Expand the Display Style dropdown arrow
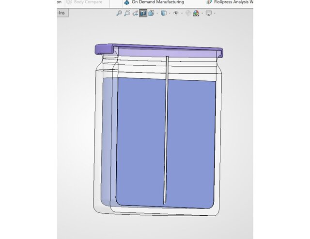Image resolution: width=310 pixels, height=239 pixels. coord(169,13)
